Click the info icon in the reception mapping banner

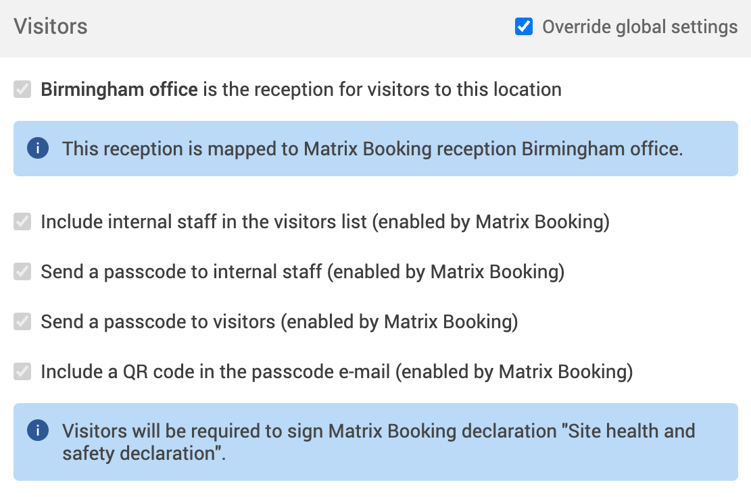38,149
